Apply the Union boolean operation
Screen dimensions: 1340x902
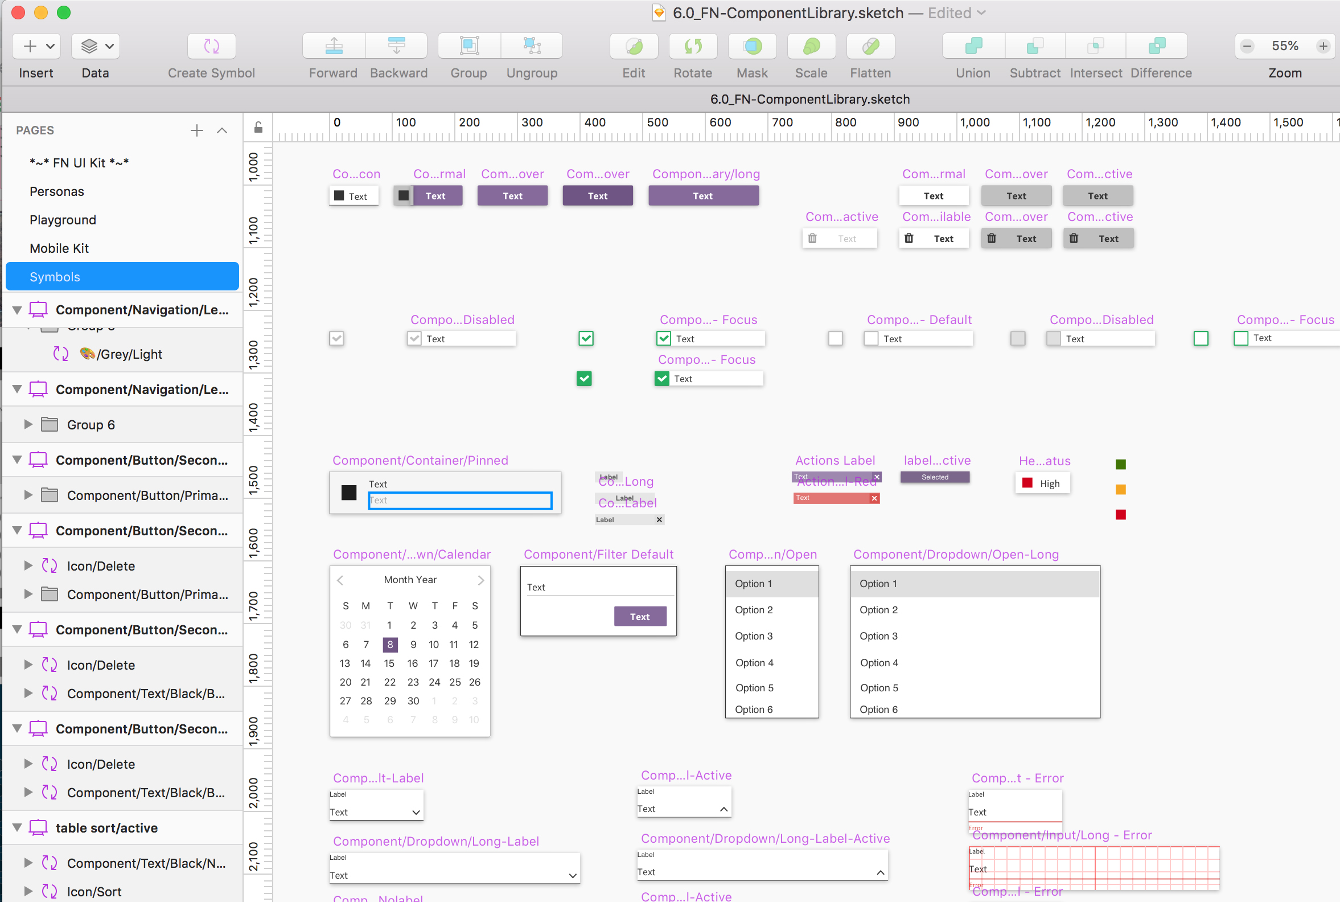[x=973, y=46]
